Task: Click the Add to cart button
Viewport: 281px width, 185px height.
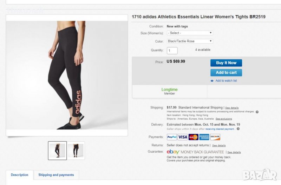Action: tap(226, 73)
